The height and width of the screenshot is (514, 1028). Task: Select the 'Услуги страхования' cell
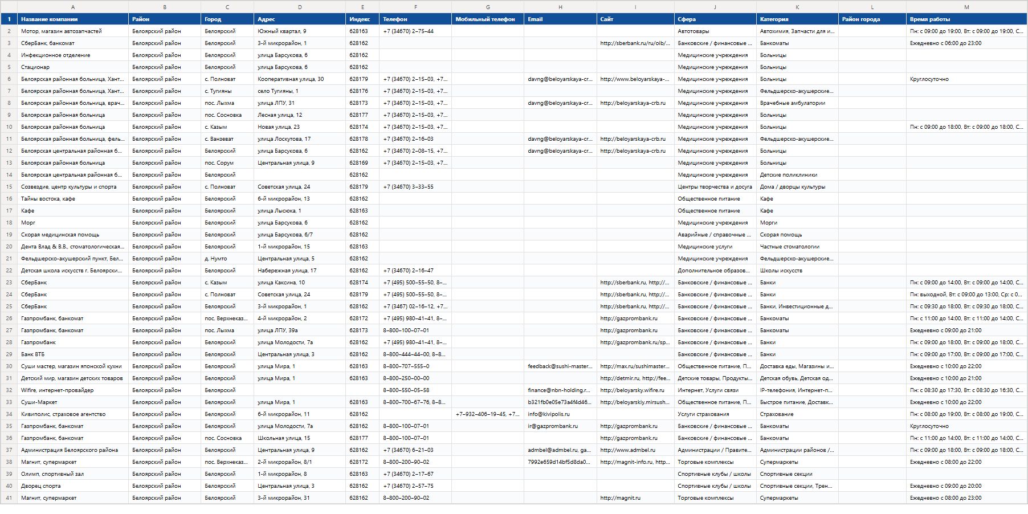point(715,414)
